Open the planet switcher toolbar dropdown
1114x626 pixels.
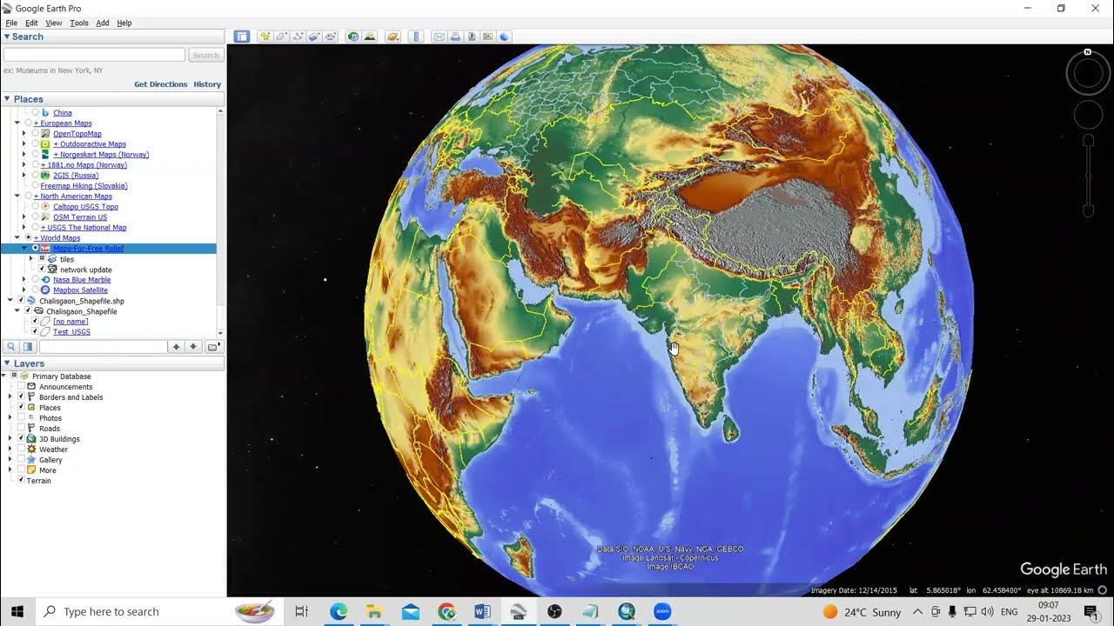(x=393, y=37)
